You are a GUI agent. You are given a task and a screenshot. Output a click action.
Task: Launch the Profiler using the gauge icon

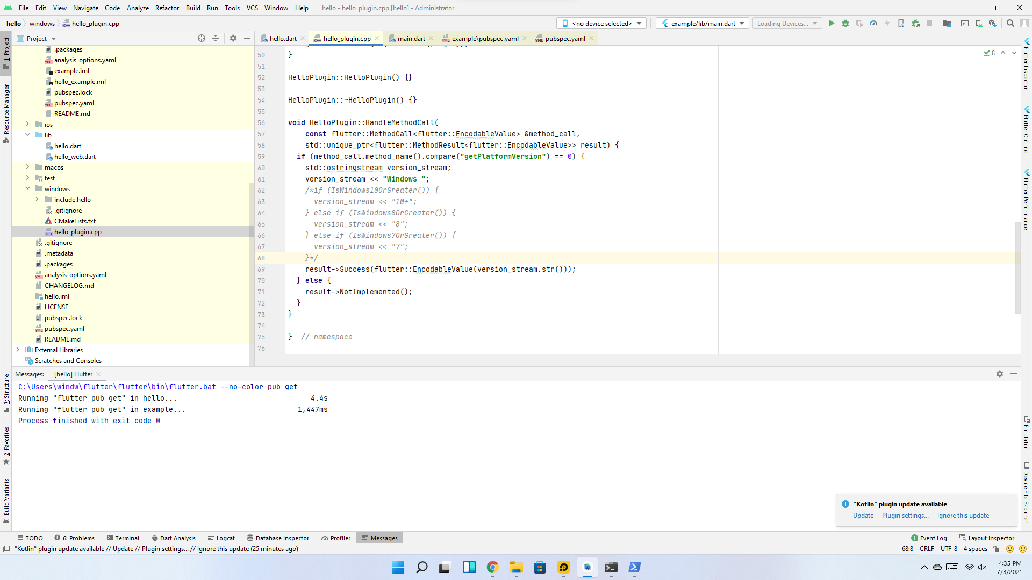pos(872,23)
